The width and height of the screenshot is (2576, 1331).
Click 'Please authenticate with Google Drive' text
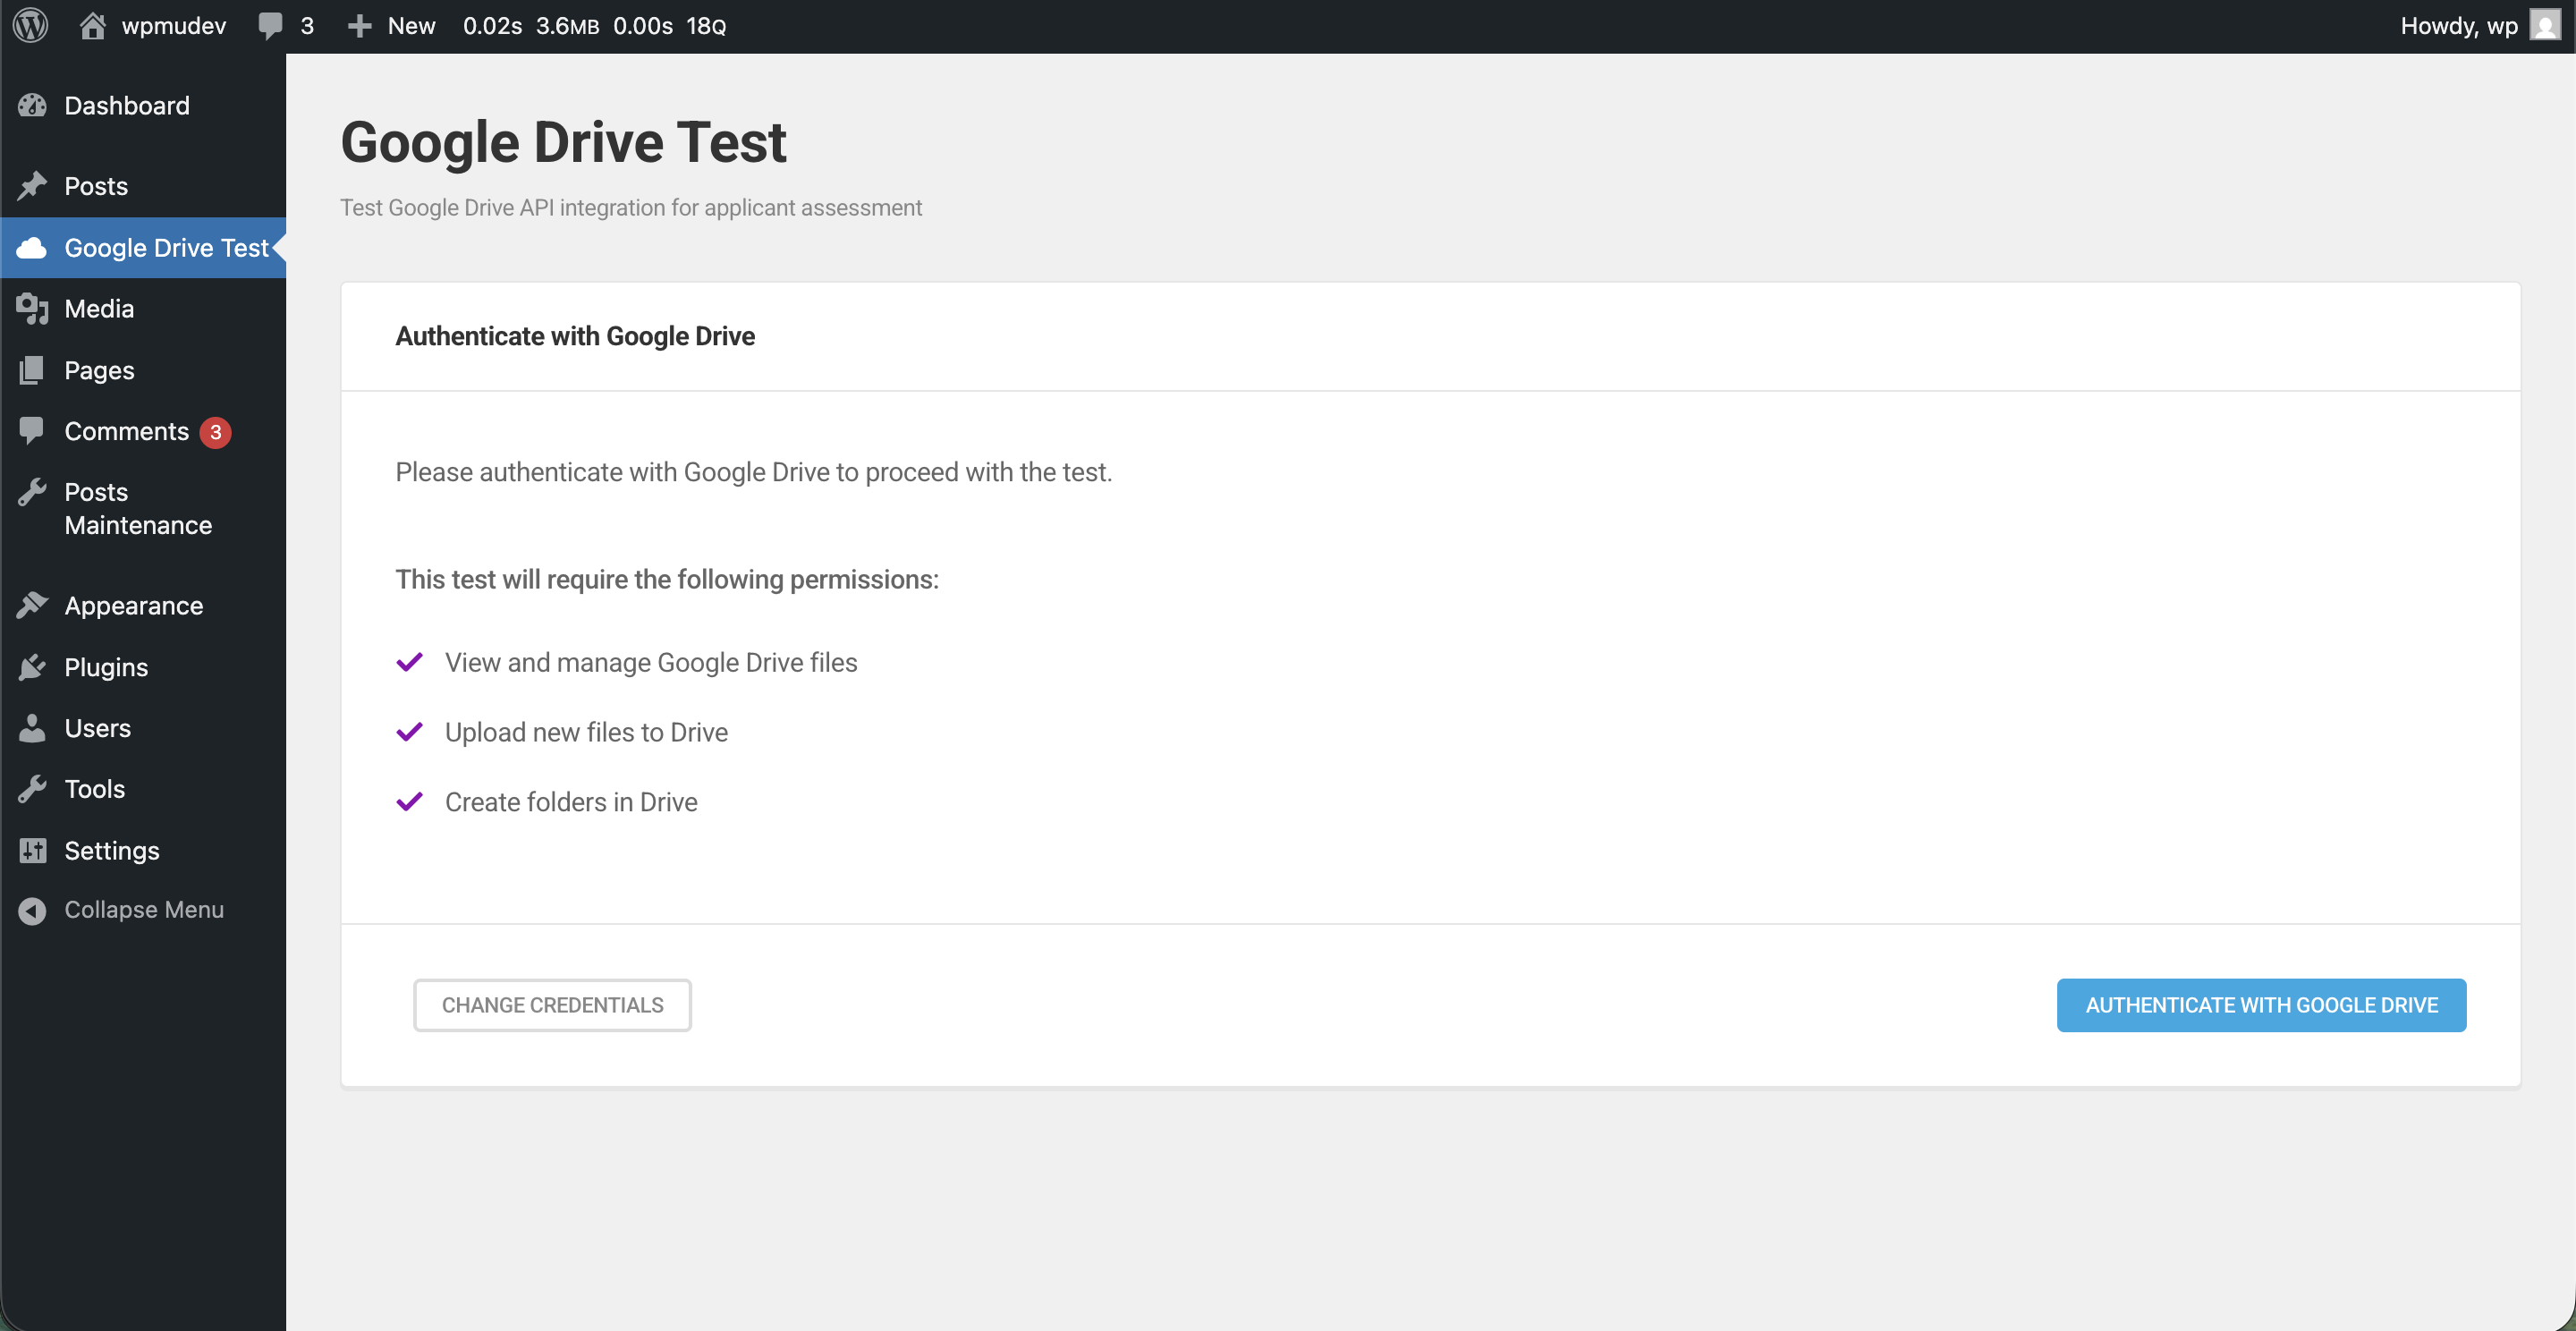tap(753, 472)
